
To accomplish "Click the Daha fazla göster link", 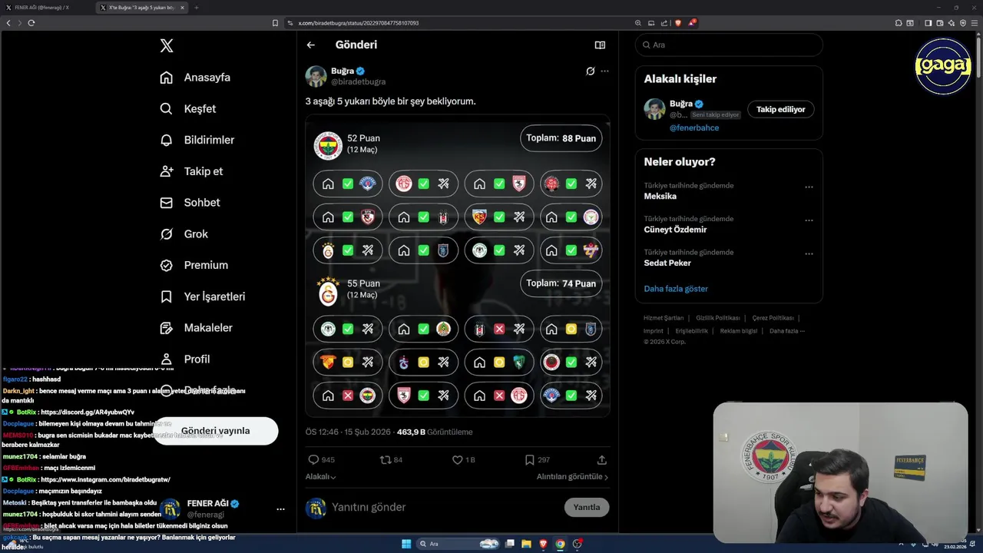I will tap(676, 289).
